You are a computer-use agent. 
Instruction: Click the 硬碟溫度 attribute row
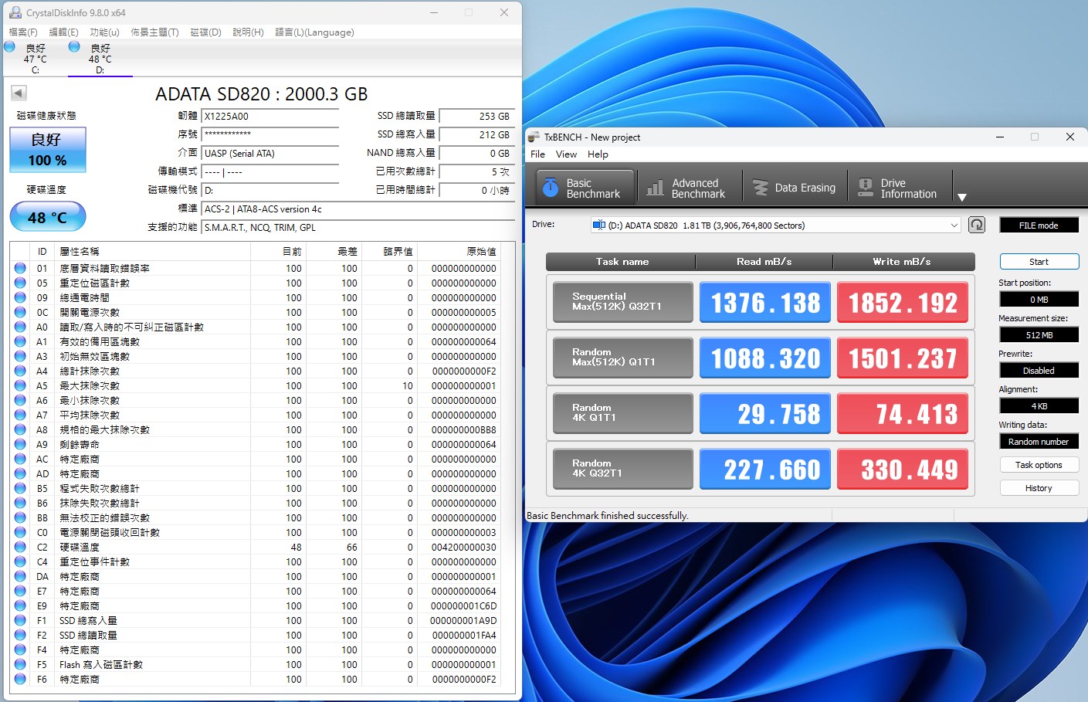pos(255,547)
